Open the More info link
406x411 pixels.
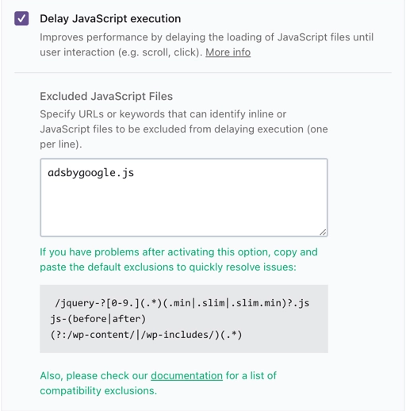click(x=228, y=52)
